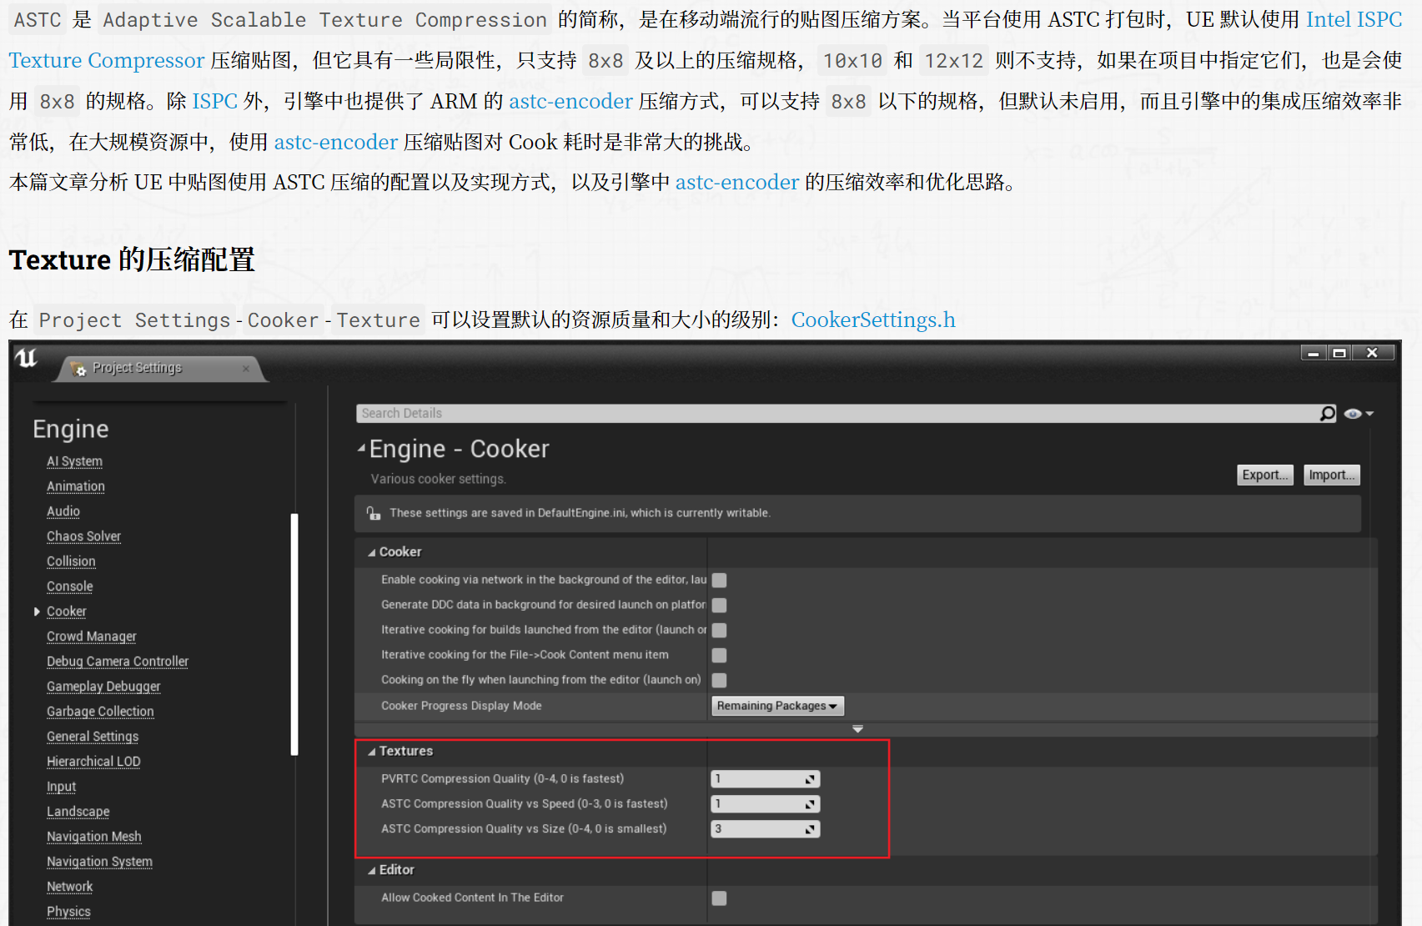Viewport: 1422px width, 926px height.
Task: Collapse the Textures section
Action: coord(372,752)
